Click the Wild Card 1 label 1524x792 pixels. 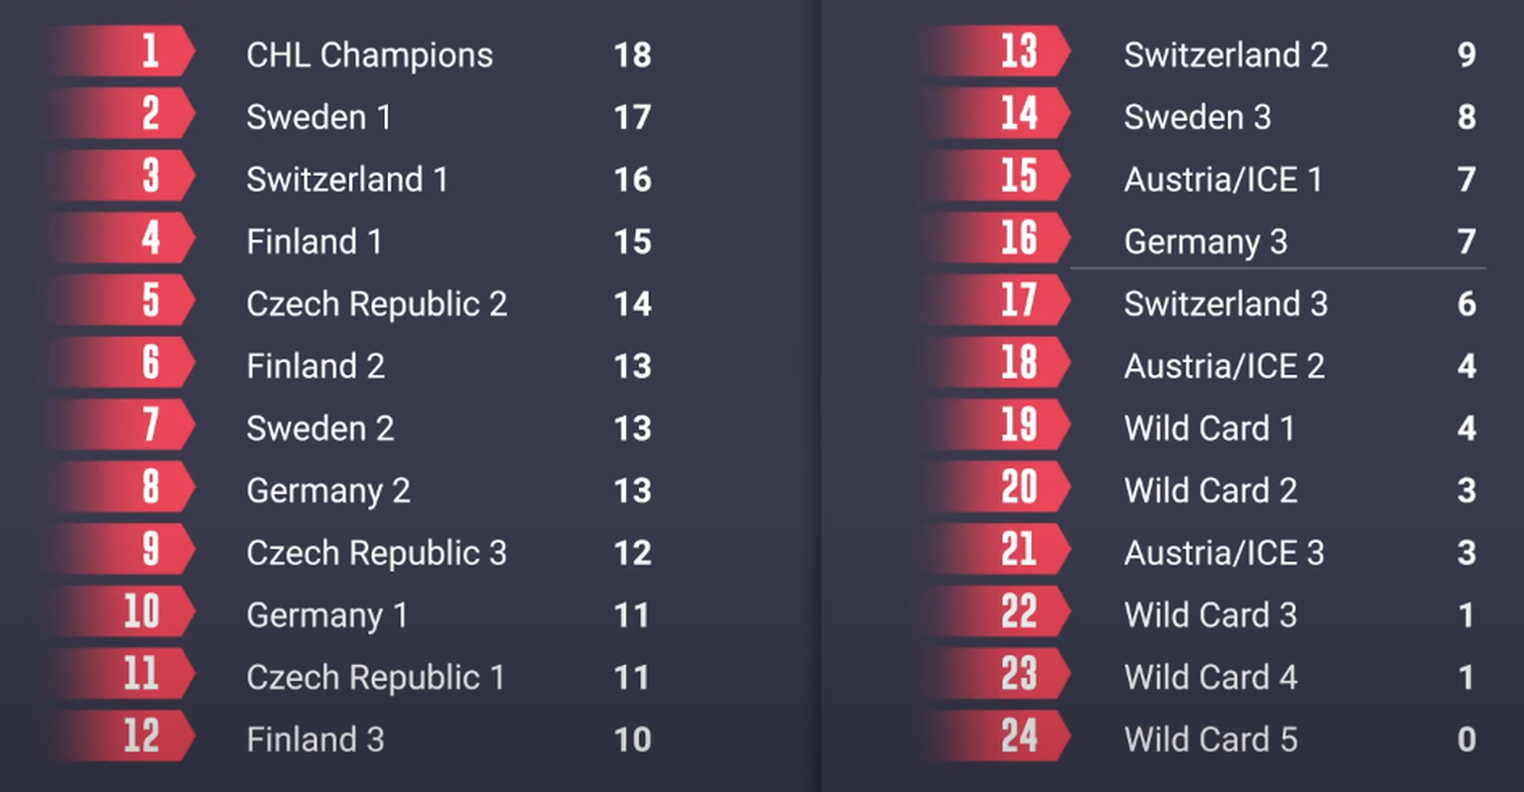(x=1208, y=429)
